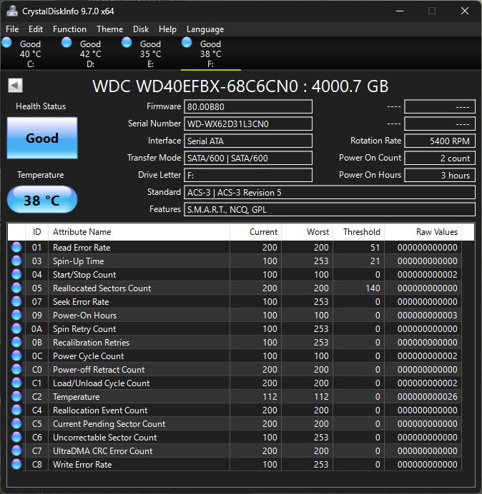Viewport: 482px width, 494px height.
Task: Click the CrystalDiskInfo title bar app icon
Action: click(12, 11)
